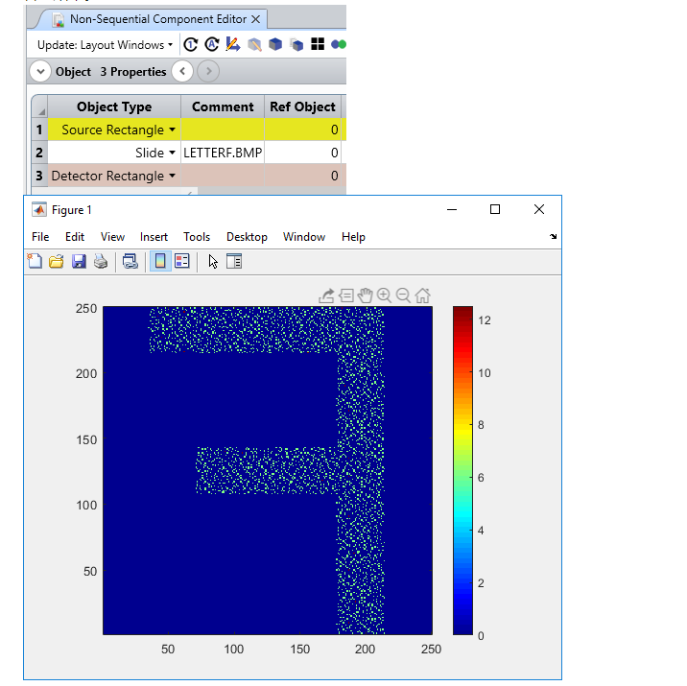Close the Non-Sequential Component Editor tab
Image resolution: width=687 pixels, height=686 pixels.
tap(255, 19)
